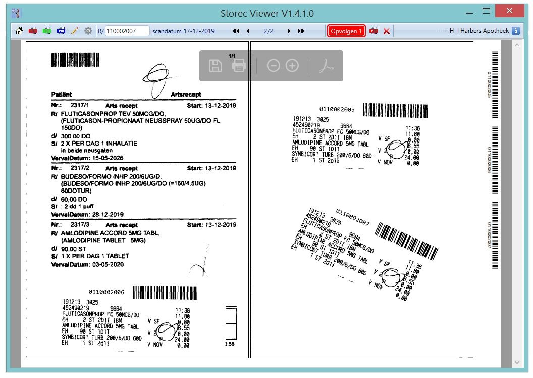The height and width of the screenshot is (378, 533).
Task: Zoom in with the plus circle icon
Action: [x=292, y=65]
